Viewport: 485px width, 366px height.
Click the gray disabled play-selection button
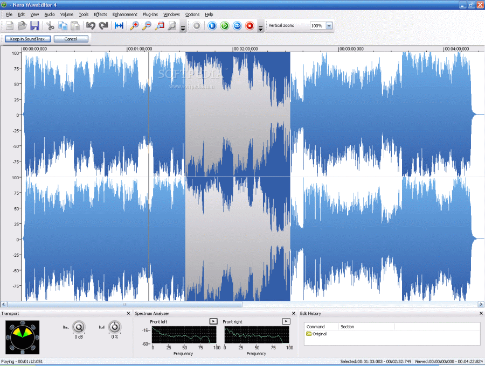pos(196,26)
